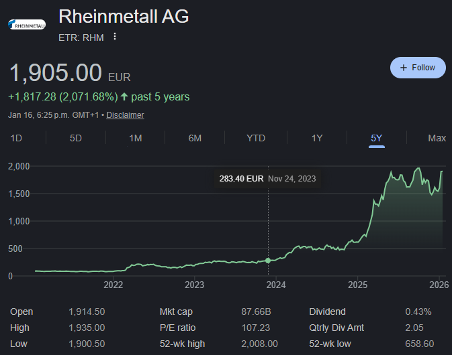This screenshot has height=355, width=452.
Task: Click the green up arrow beside past 5 years
Action: (124, 97)
